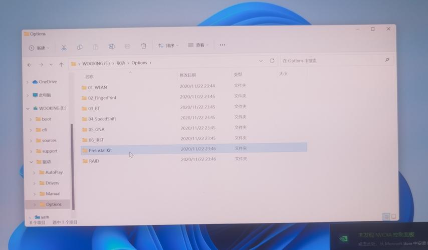The height and width of the screenshot is (250, 428).
Task: Go forward with the right arrow
Action: (41, 65)
